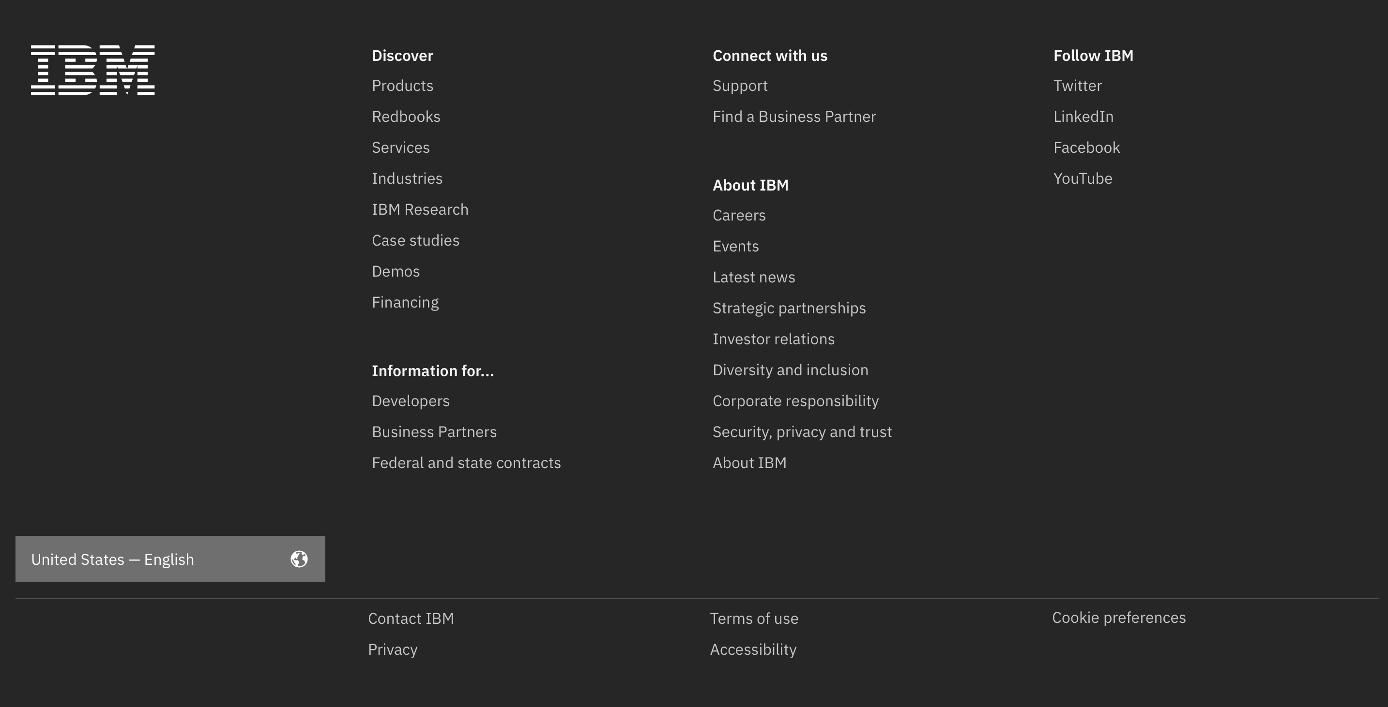Go to Federal and state contracts
1388x707 pixels.
pyautogui.click(x=466, y=463)
